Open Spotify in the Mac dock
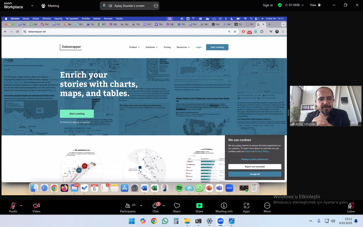363x227 pixels. coord(179,188)
